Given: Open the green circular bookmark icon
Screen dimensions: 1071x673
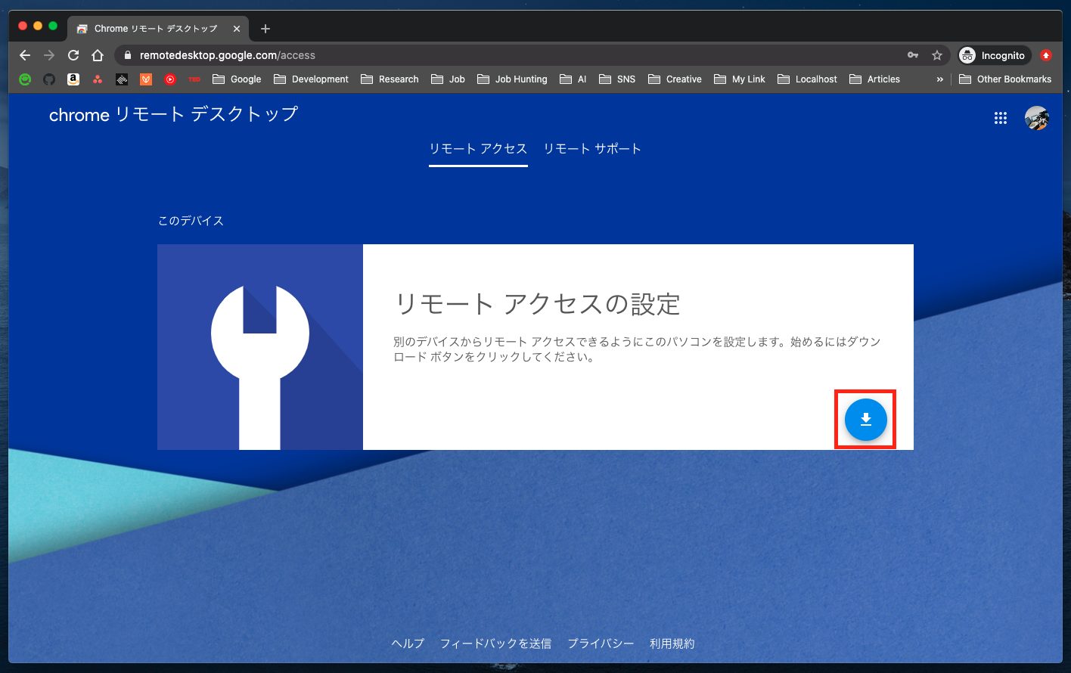Looking at the screenshot, I should click(25, 79).
